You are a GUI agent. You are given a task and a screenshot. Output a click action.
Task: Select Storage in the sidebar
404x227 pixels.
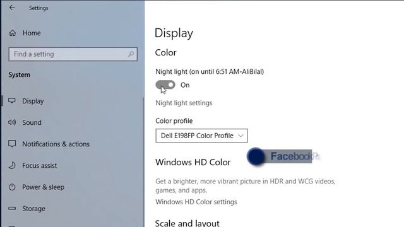point(33,209)
